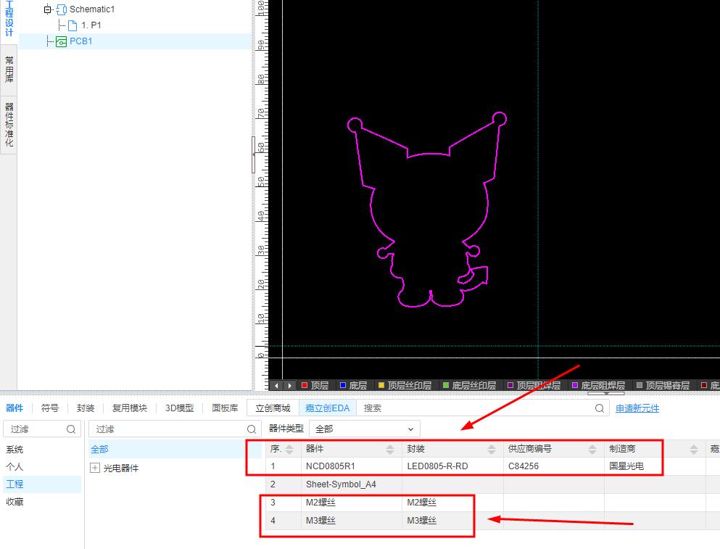Select the 底层阻焊层 layer tab
This screenshot has width=720, height=549.
pos(599,385)
